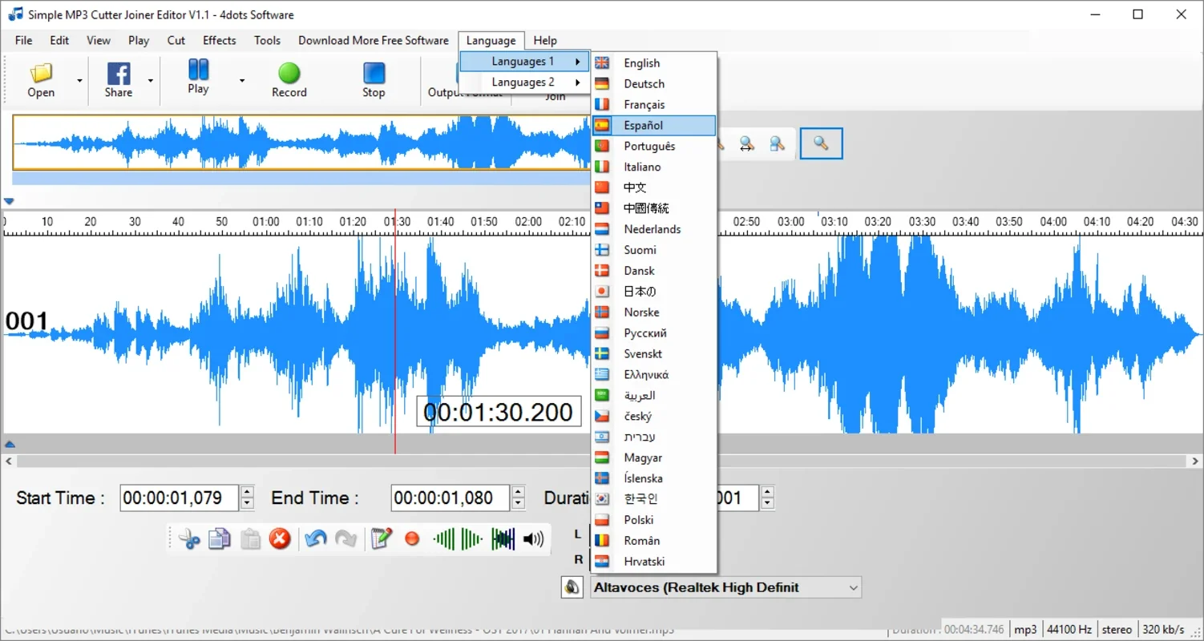Click the Start Time input field

tap(180, 498)
